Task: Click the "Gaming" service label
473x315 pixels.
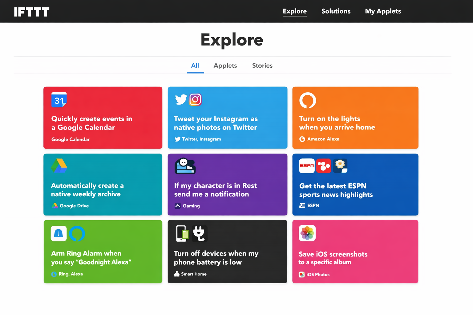Action: (191, 206)
